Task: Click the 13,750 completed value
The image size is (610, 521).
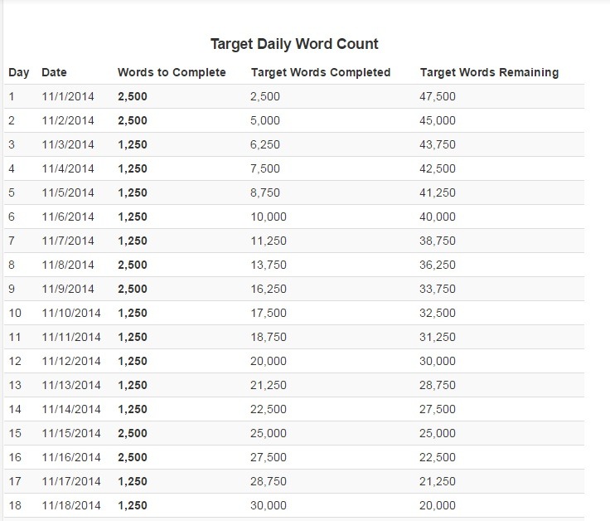Action: tap(268, 265)
